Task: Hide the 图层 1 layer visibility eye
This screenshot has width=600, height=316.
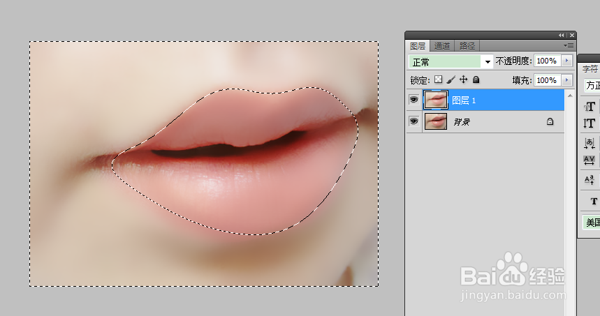Action: click(414, 100)
